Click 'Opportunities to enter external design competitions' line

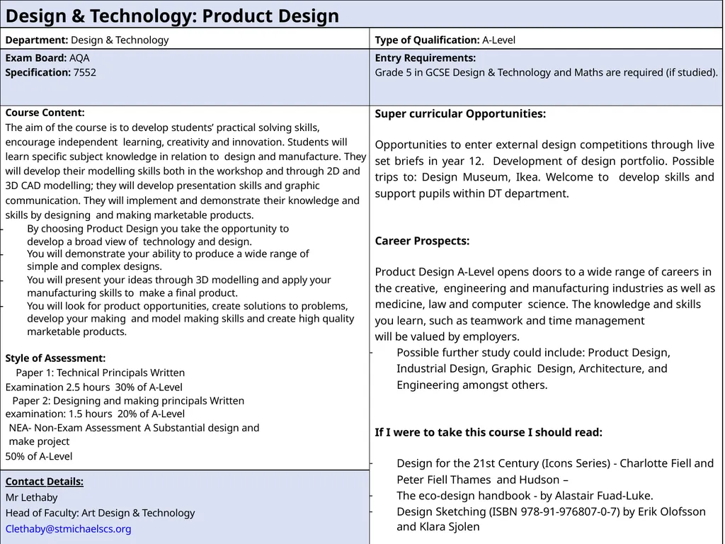pos(544,144)
